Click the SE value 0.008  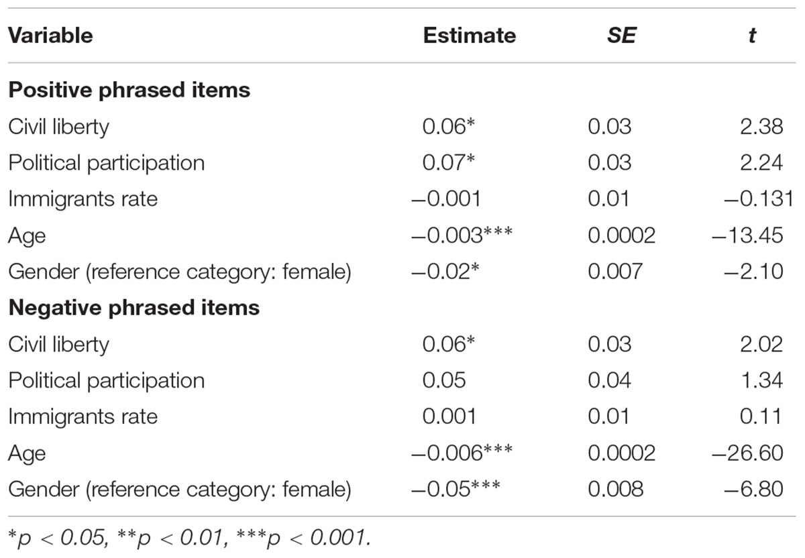pyautogui.click(x=616, y=489)
